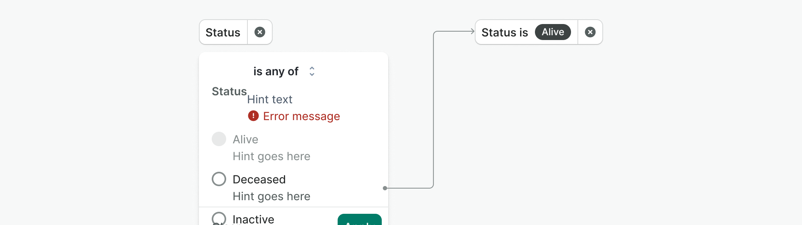Expand the Status filter chip label
This screenshot has height=225, width=802.
pos(223,32)
